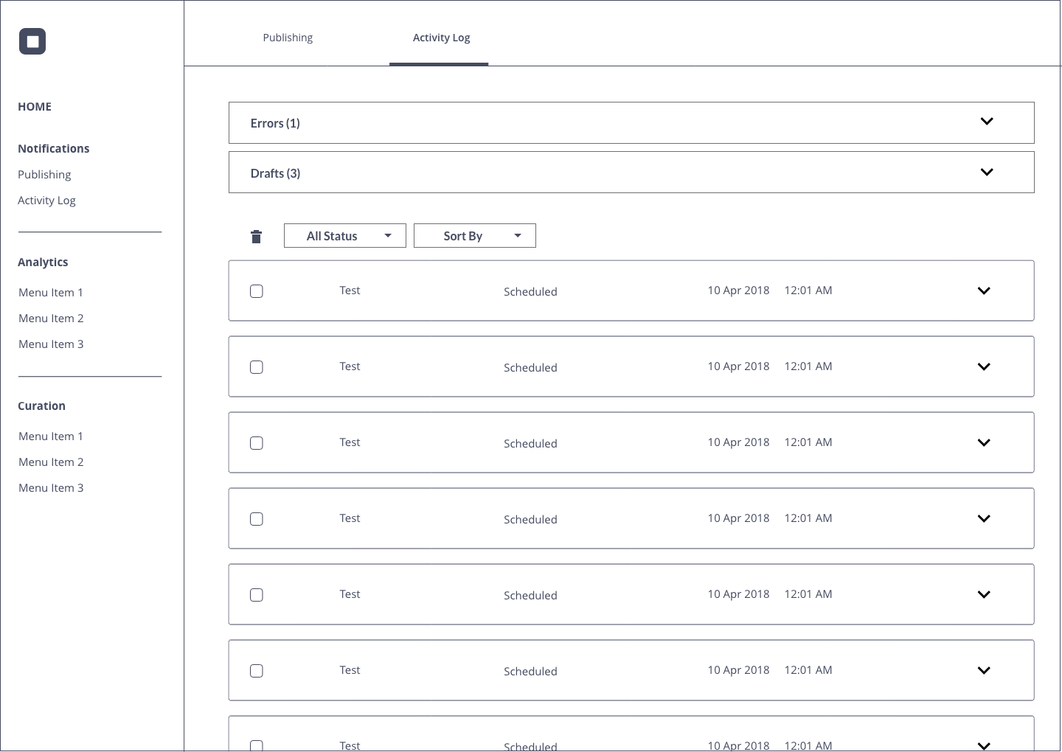
Task: Expand the fourth Scheduled row chevron
Action: click(984, 518)
